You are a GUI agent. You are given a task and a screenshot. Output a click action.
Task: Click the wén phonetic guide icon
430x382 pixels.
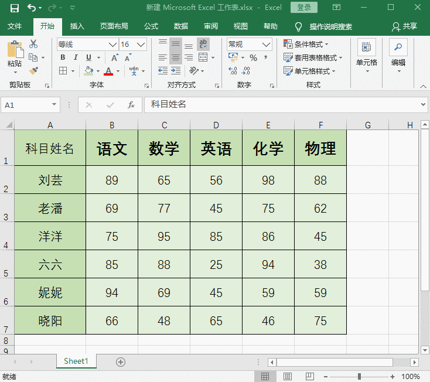click(134, 71)
